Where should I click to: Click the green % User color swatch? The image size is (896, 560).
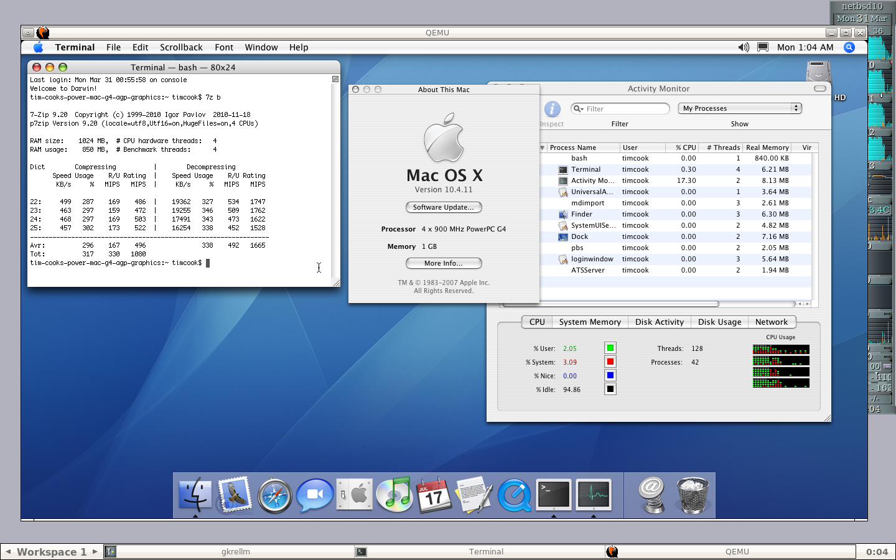click(x=610, y=348)
